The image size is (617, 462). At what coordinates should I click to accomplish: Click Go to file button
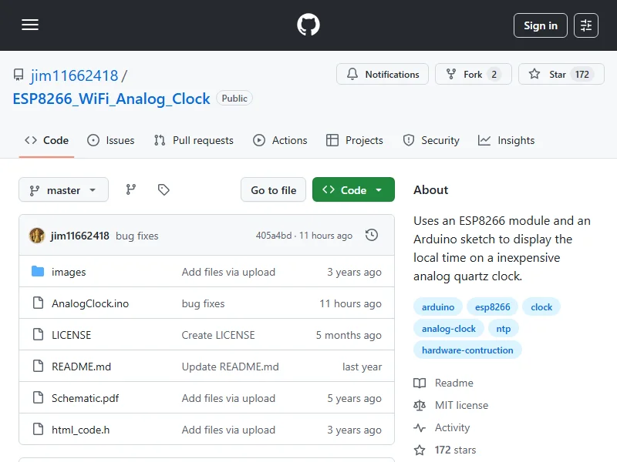point(274,190)
